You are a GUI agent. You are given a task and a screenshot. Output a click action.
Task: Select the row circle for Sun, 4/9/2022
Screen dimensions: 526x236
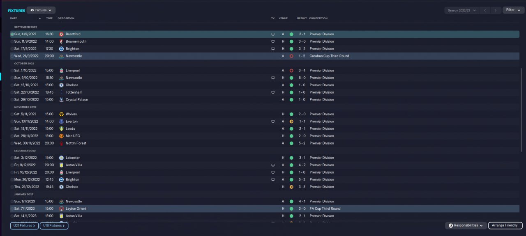(12, 34)
